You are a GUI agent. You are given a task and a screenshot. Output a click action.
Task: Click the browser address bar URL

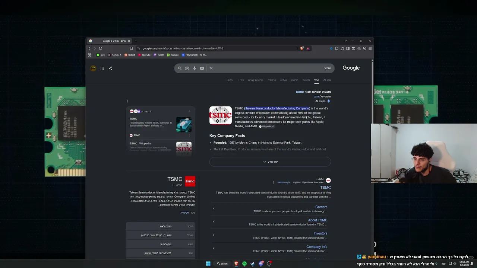pos(183,48)
